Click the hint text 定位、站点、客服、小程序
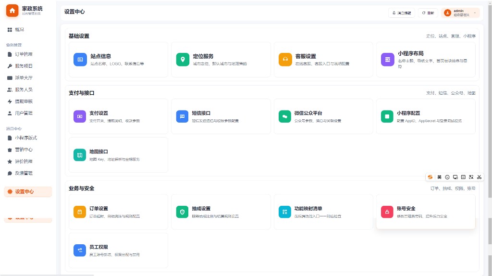Image resolution: width=492 pixels, height=276 pixels. (x=451, y=36)
